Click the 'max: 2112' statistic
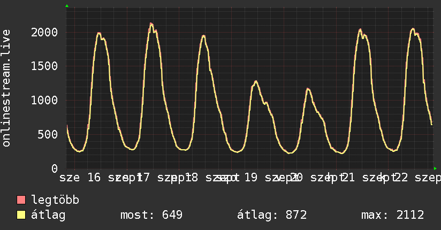Viewport: 441px width, 230px height. pyautogui.click(x=392, y=215)
